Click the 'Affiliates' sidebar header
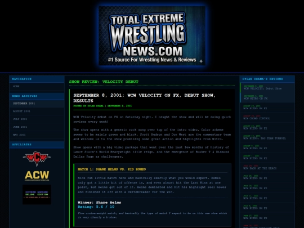 (37, 145)
